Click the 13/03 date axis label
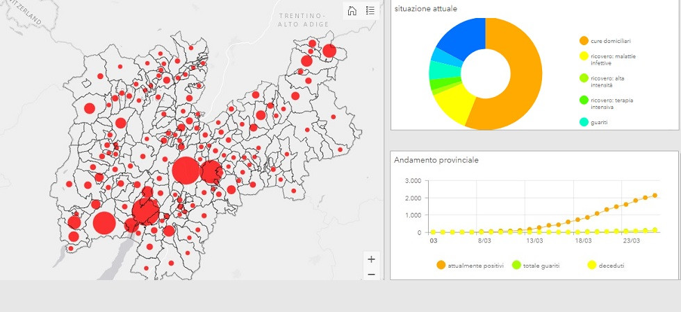Image resolution: width=681 pixels, height=312 pixels. point(534,240)
